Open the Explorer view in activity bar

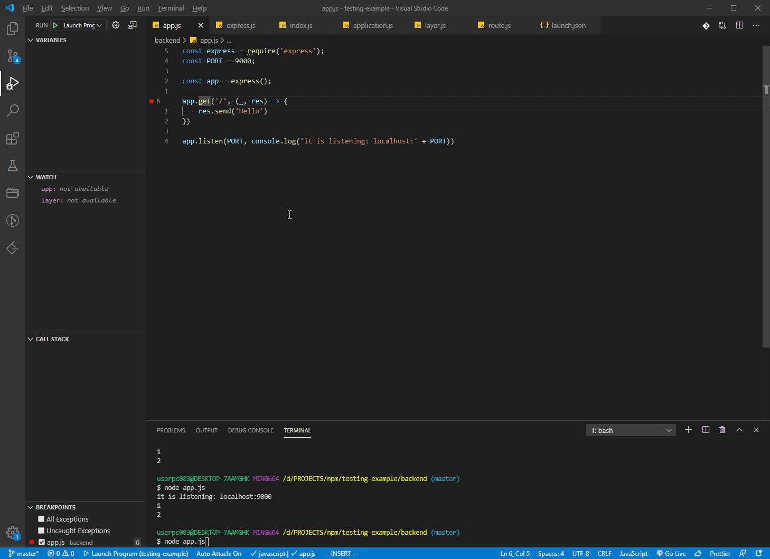pos(13,28)
